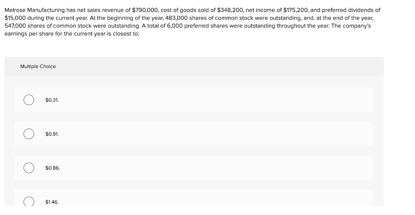Viewport: 415px width, 215px height.
Task: Click the $348,200 cost of goods figure
Action: 230,10
